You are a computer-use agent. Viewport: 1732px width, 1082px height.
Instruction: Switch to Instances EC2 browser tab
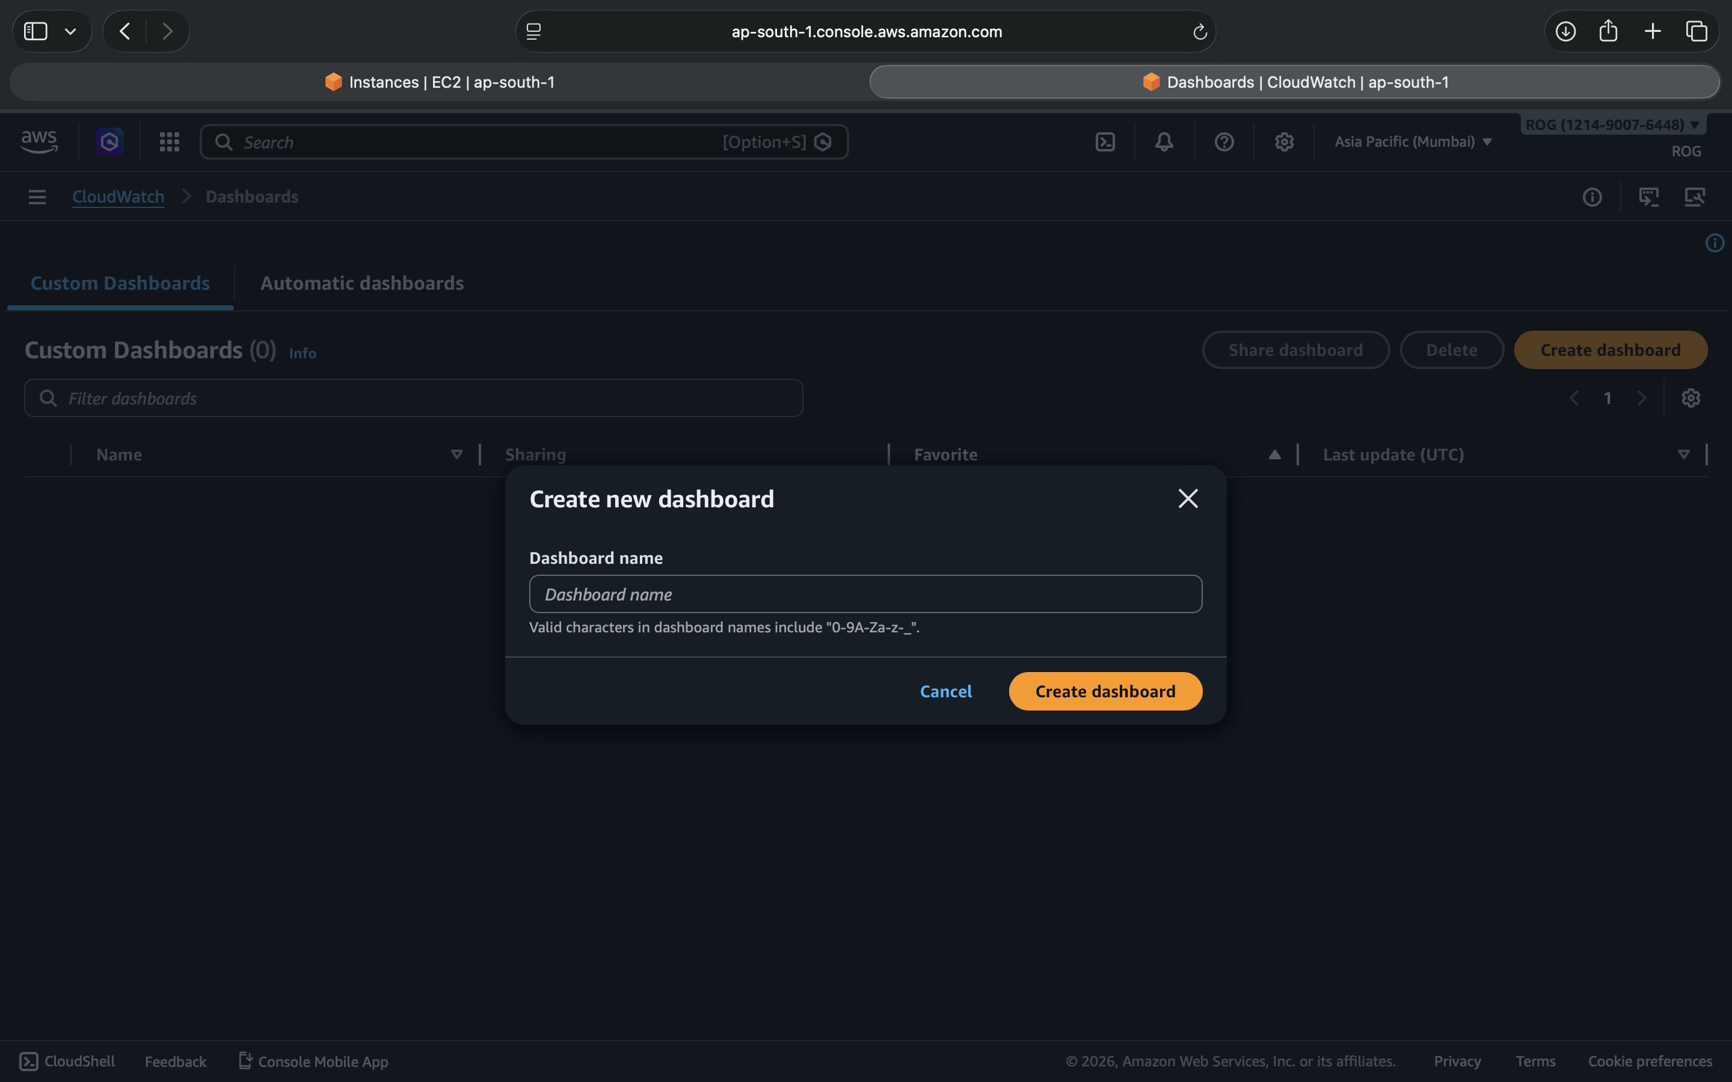pyautogui.click(x=440, y=82)
